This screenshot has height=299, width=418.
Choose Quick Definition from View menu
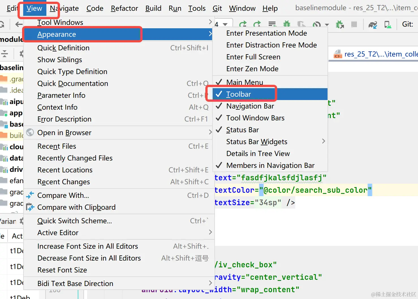(118, 48)
